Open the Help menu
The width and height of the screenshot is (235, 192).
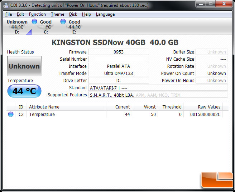click(86, 14)
